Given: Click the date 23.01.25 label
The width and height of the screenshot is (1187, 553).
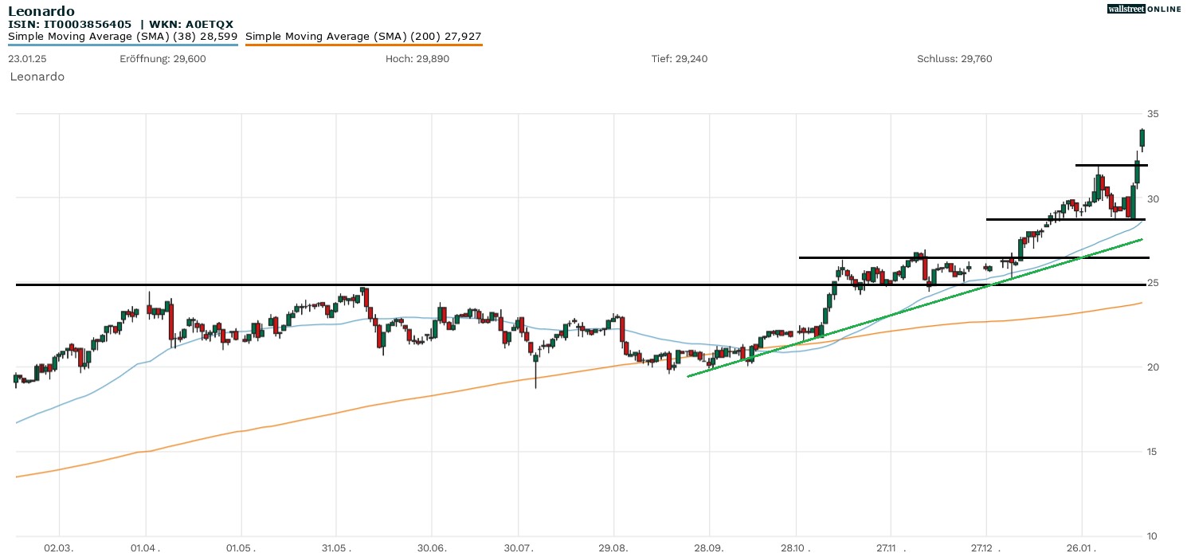Looking at the screenshot, I should [x=26, y=59].
